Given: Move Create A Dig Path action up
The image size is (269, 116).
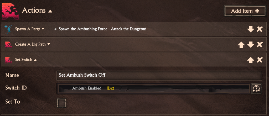Looking at the screenshot, I should coord(241,45).
